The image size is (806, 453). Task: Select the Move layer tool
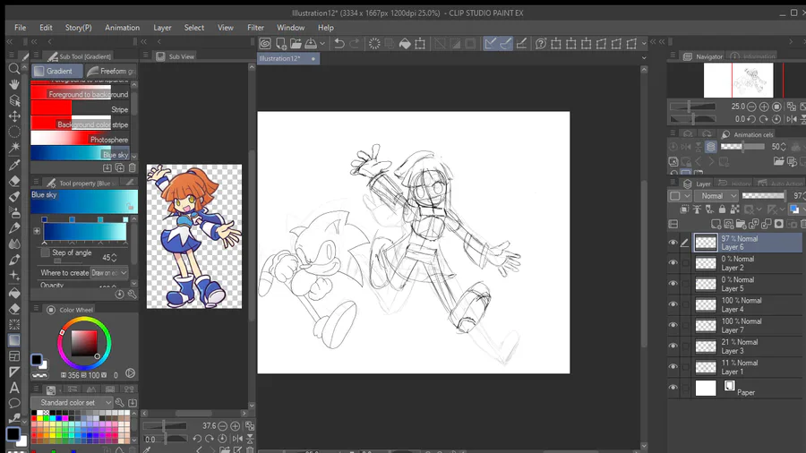(x=14, y=116)
